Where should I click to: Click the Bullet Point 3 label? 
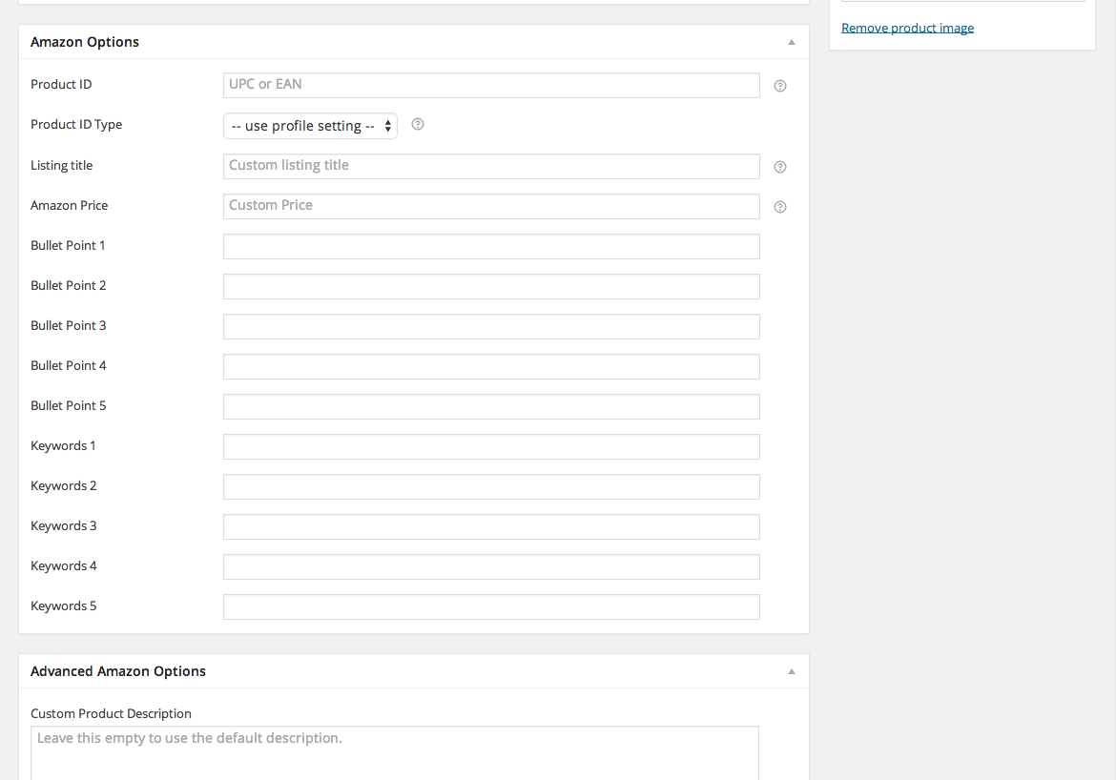pyautogui.click(x=69, y=325)
